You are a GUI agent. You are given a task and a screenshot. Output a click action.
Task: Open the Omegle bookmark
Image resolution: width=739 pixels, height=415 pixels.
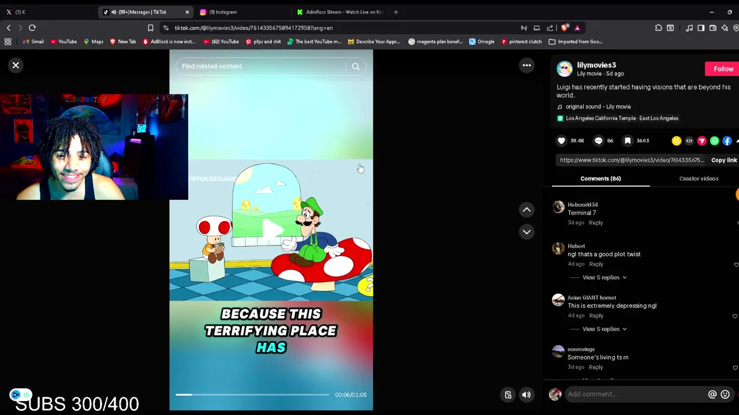click(x=482, y=41)
